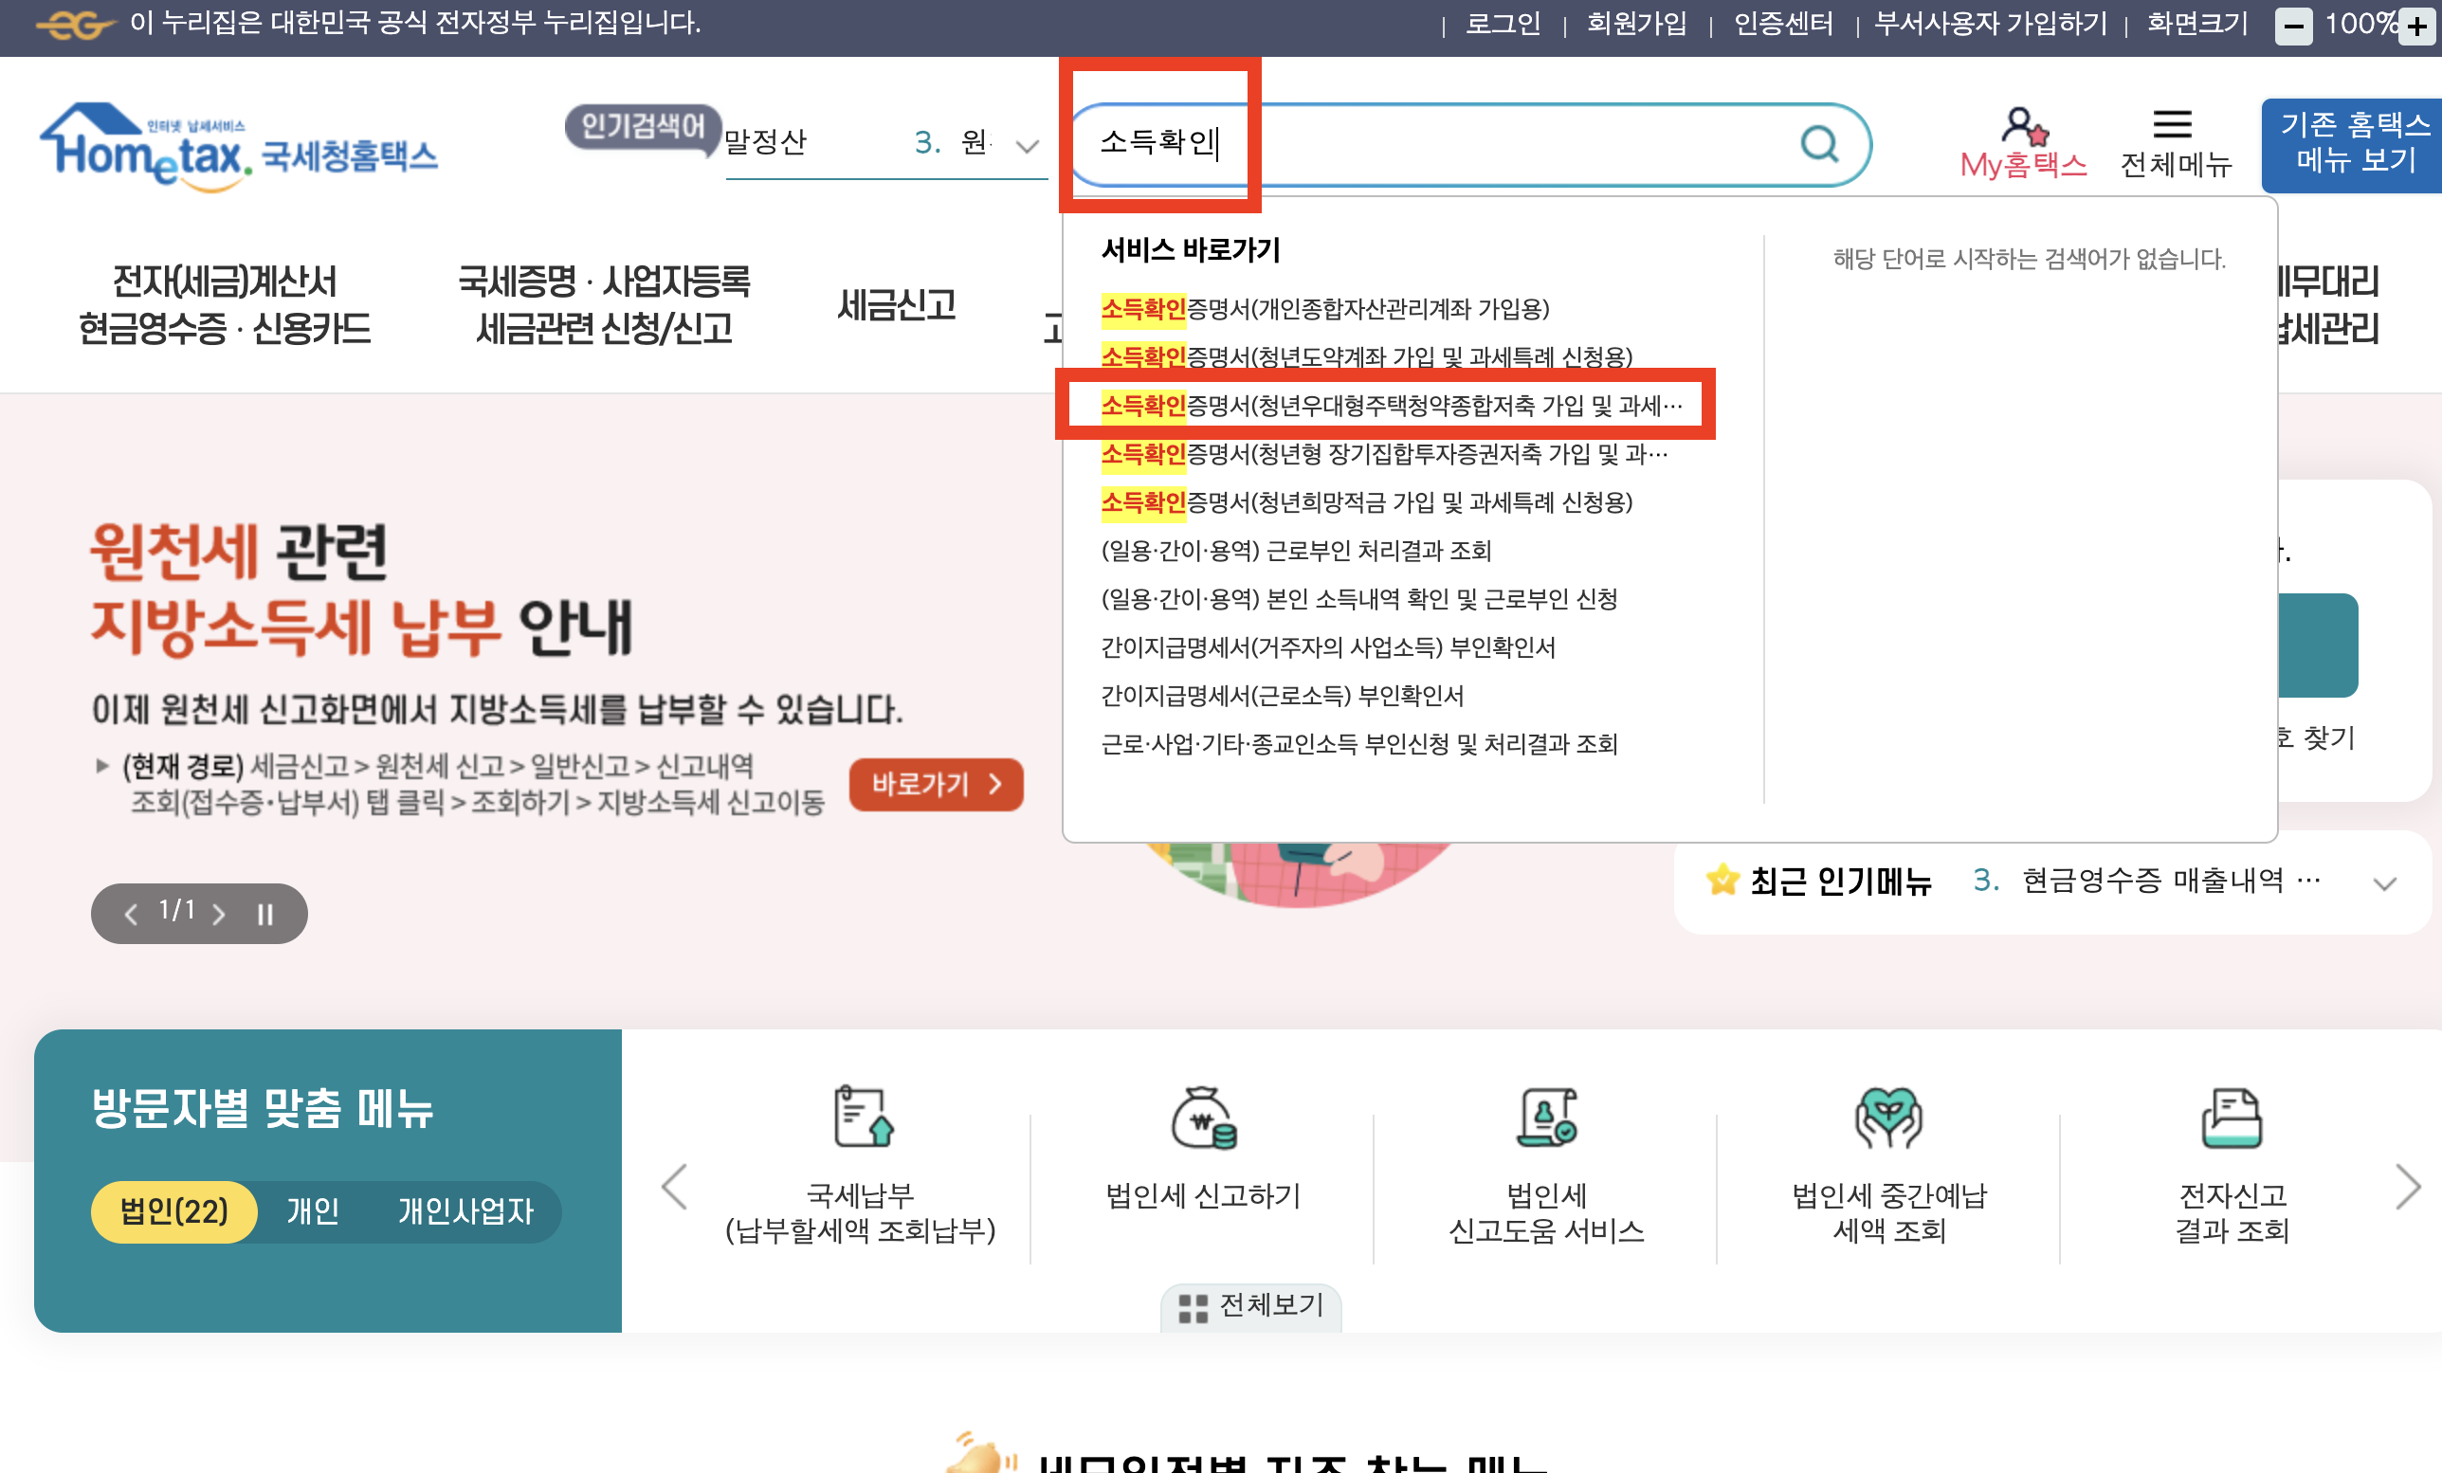Select the 법인(22) visitor type
This screenshot has width=2442, height=1473.
(173, 1210)
